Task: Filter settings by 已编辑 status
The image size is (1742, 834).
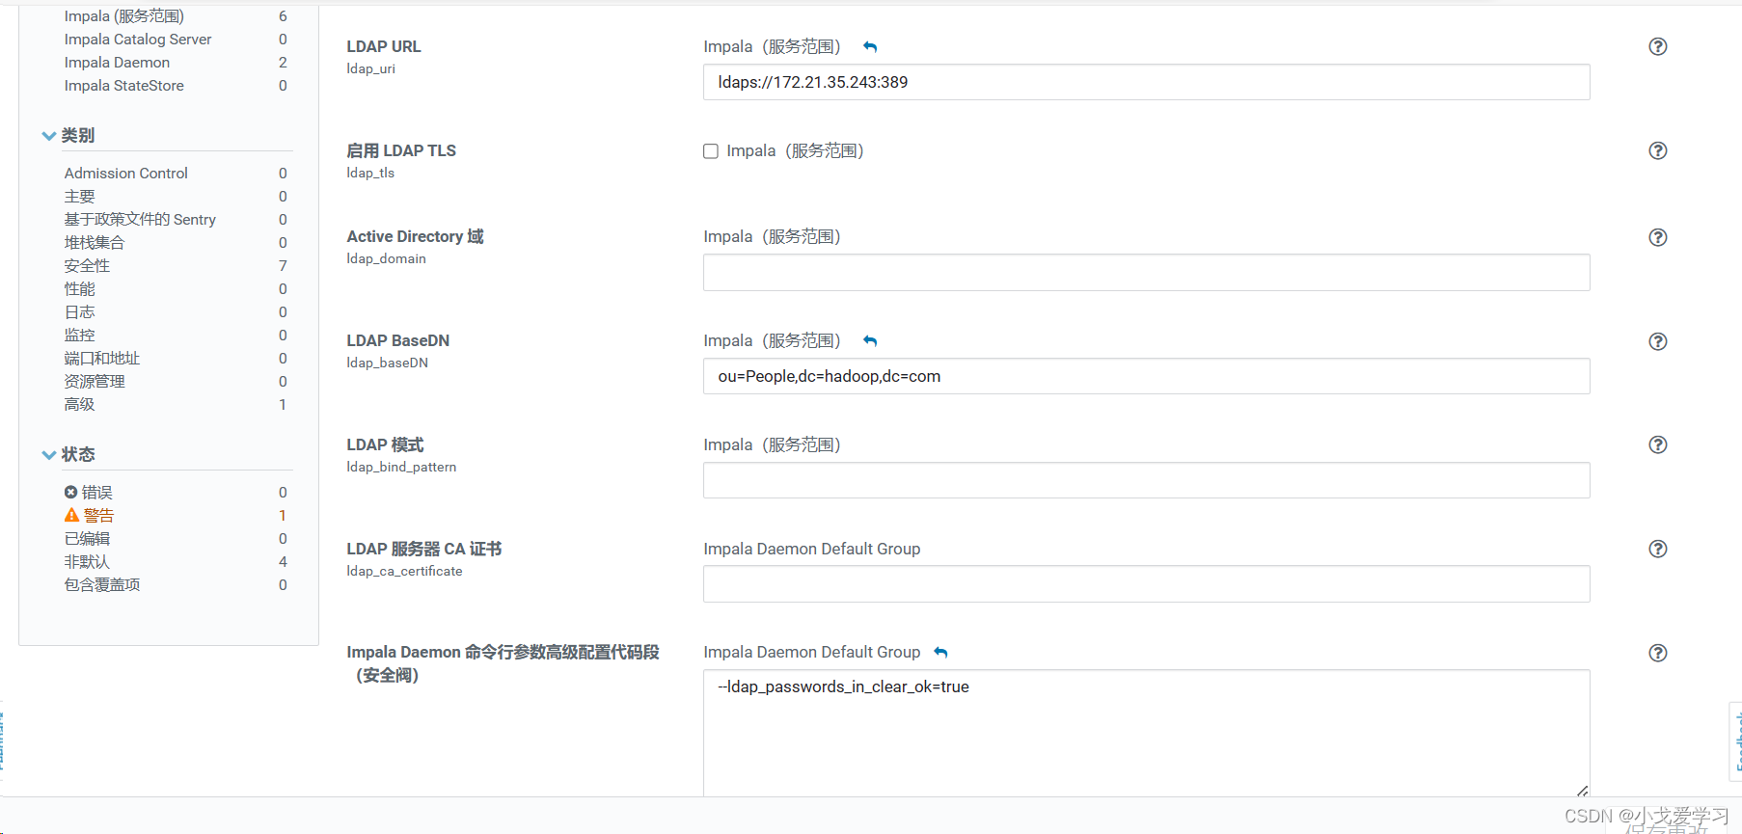Action: coord(87,539)
